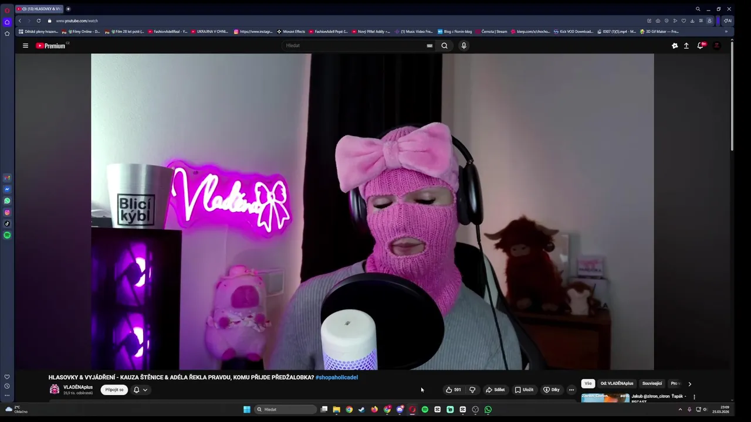
Task: Open Opera AI assistant button
Action: coord(728,21)
